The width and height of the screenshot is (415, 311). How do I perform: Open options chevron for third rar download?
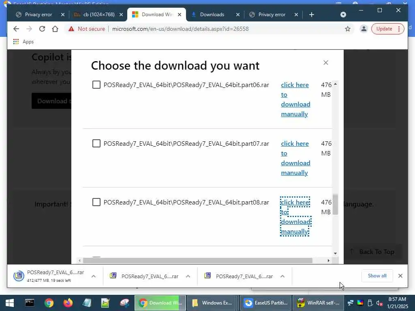[x=282, y=276]
